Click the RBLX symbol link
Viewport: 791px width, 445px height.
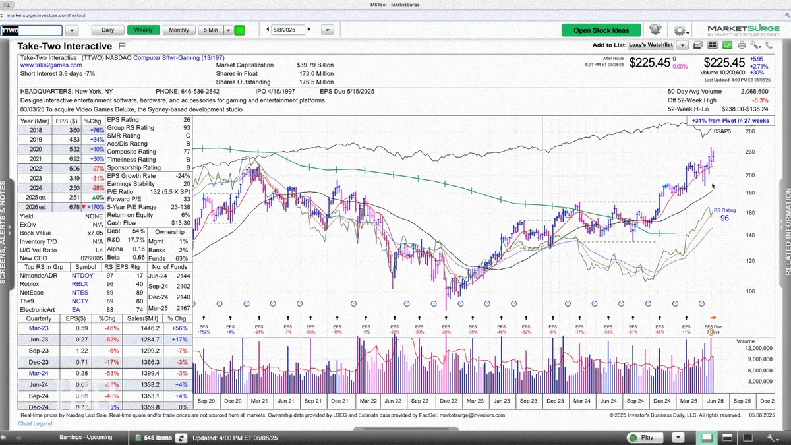coord(81,284)
